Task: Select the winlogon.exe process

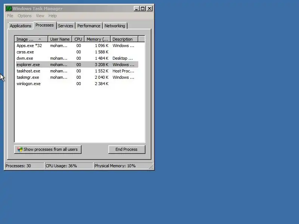Action: (x=77, y=84)
